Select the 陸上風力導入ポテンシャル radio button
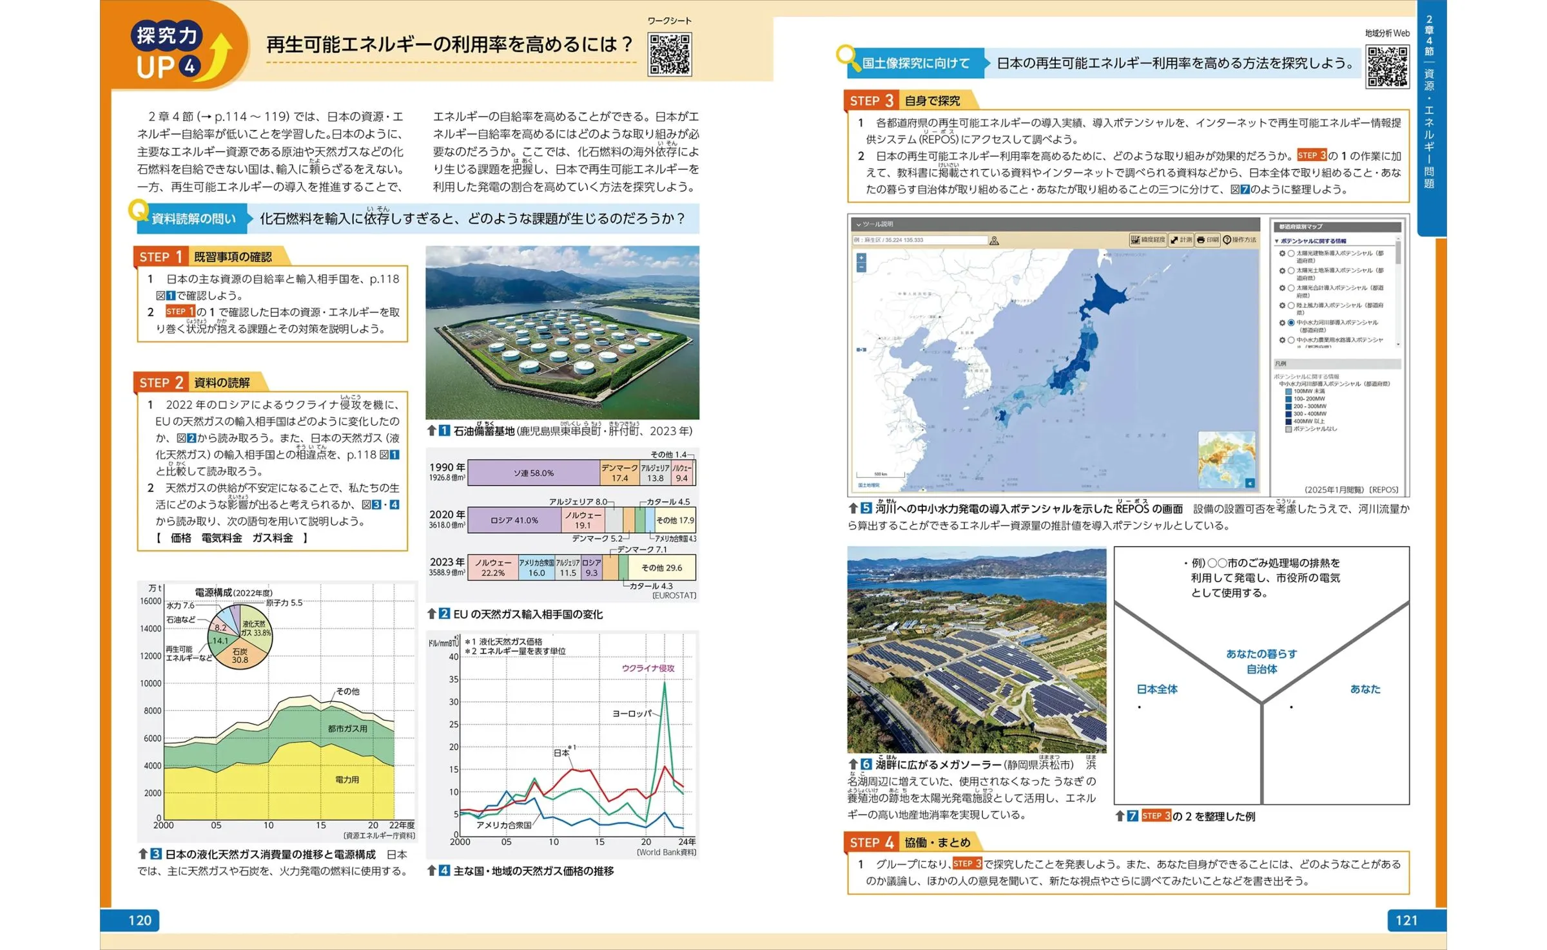This screenshot has height=950, width=1547. coord(1291,305)
